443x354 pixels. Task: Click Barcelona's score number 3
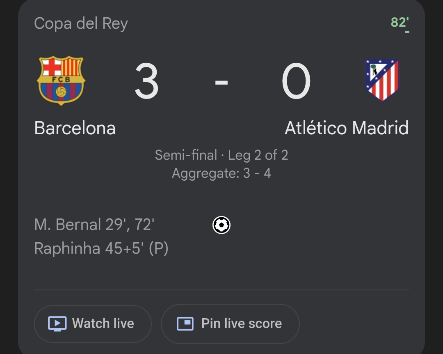(x=146, y=82)
